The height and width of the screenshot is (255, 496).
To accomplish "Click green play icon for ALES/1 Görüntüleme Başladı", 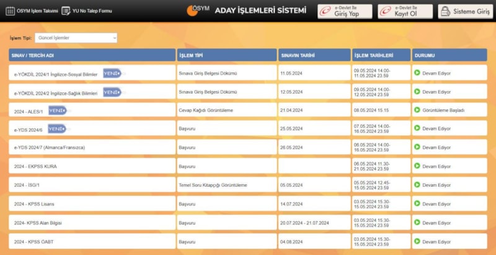I will (417, 110).
